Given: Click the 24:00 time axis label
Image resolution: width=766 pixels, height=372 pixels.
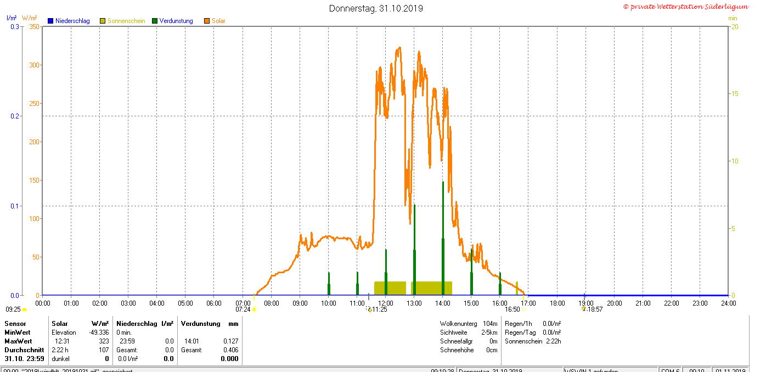Looking at the screenshot, I should click(x=728, y=303).
